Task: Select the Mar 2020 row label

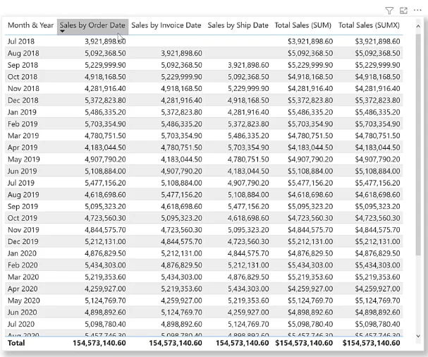Action: tap(23, 277)
